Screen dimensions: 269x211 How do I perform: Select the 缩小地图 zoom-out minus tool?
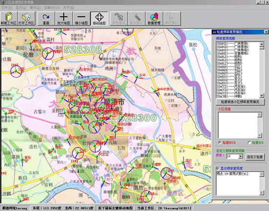pos(82,19)
